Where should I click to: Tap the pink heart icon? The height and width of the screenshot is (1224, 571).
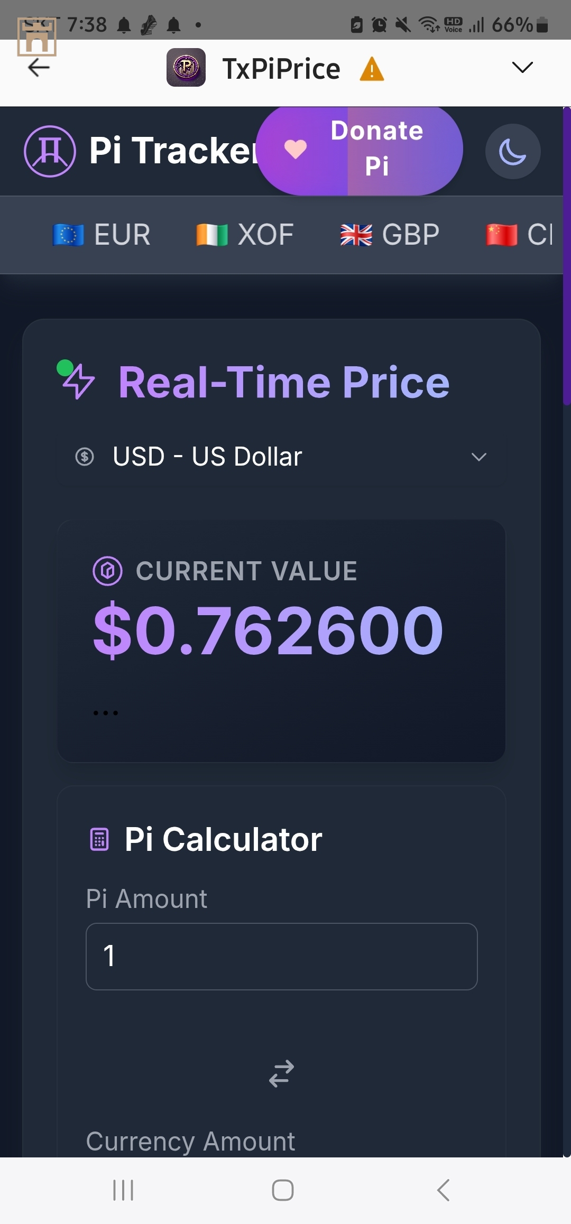296,150
